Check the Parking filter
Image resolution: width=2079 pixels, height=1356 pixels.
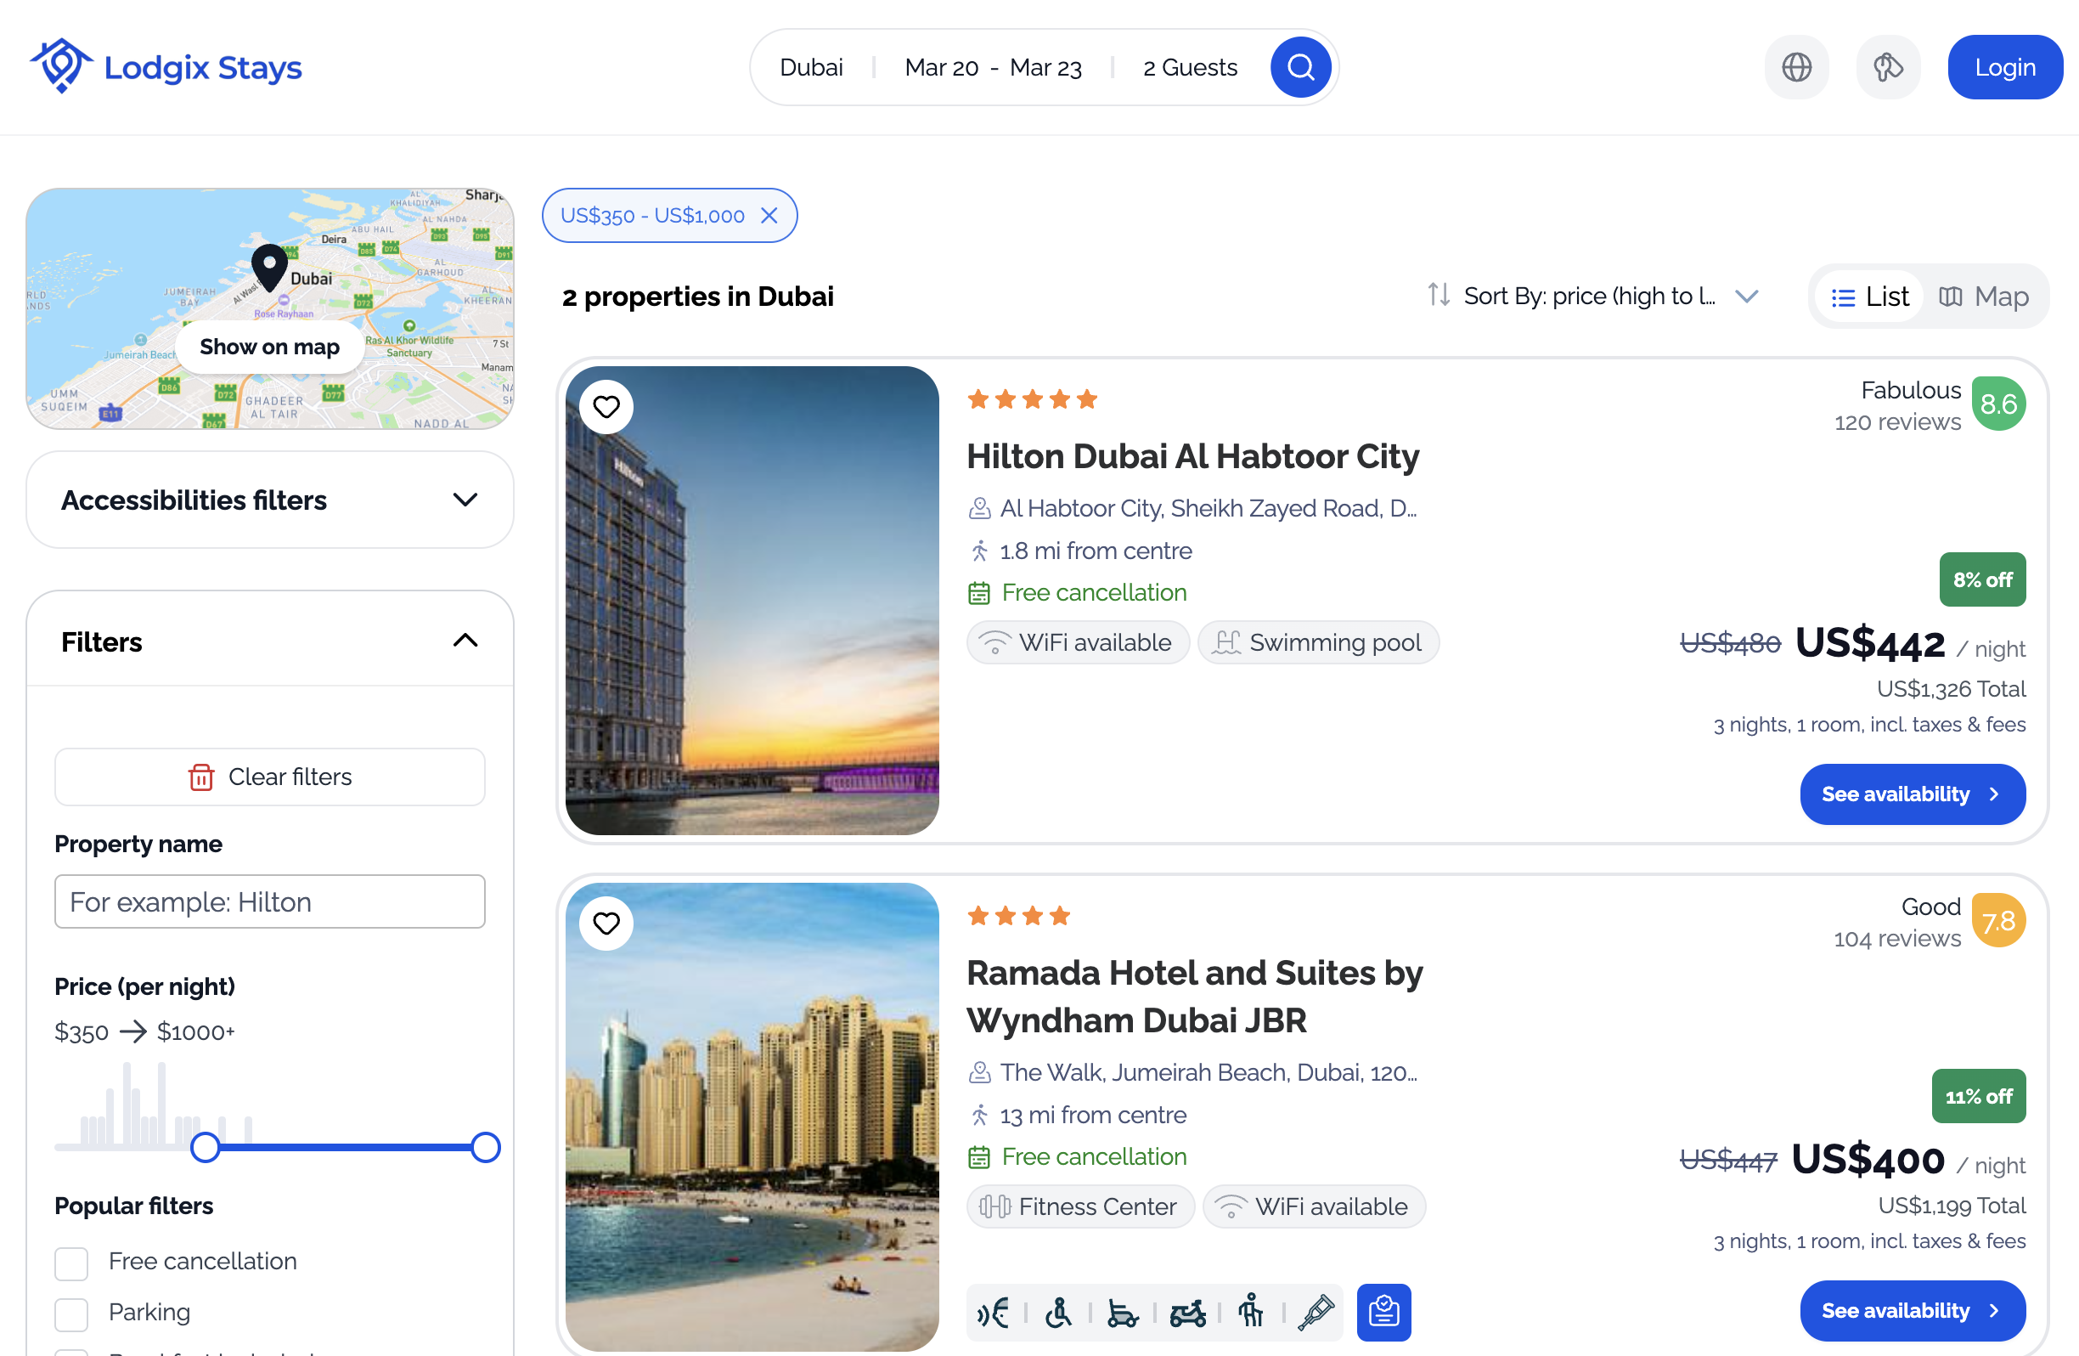[71, 1314]
